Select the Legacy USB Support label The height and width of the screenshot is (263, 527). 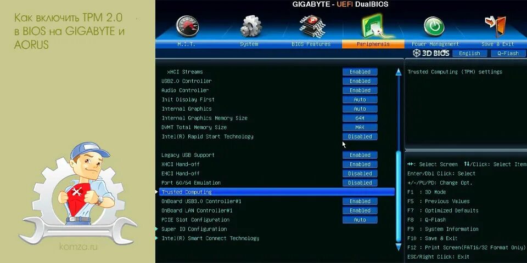[188, 155]
